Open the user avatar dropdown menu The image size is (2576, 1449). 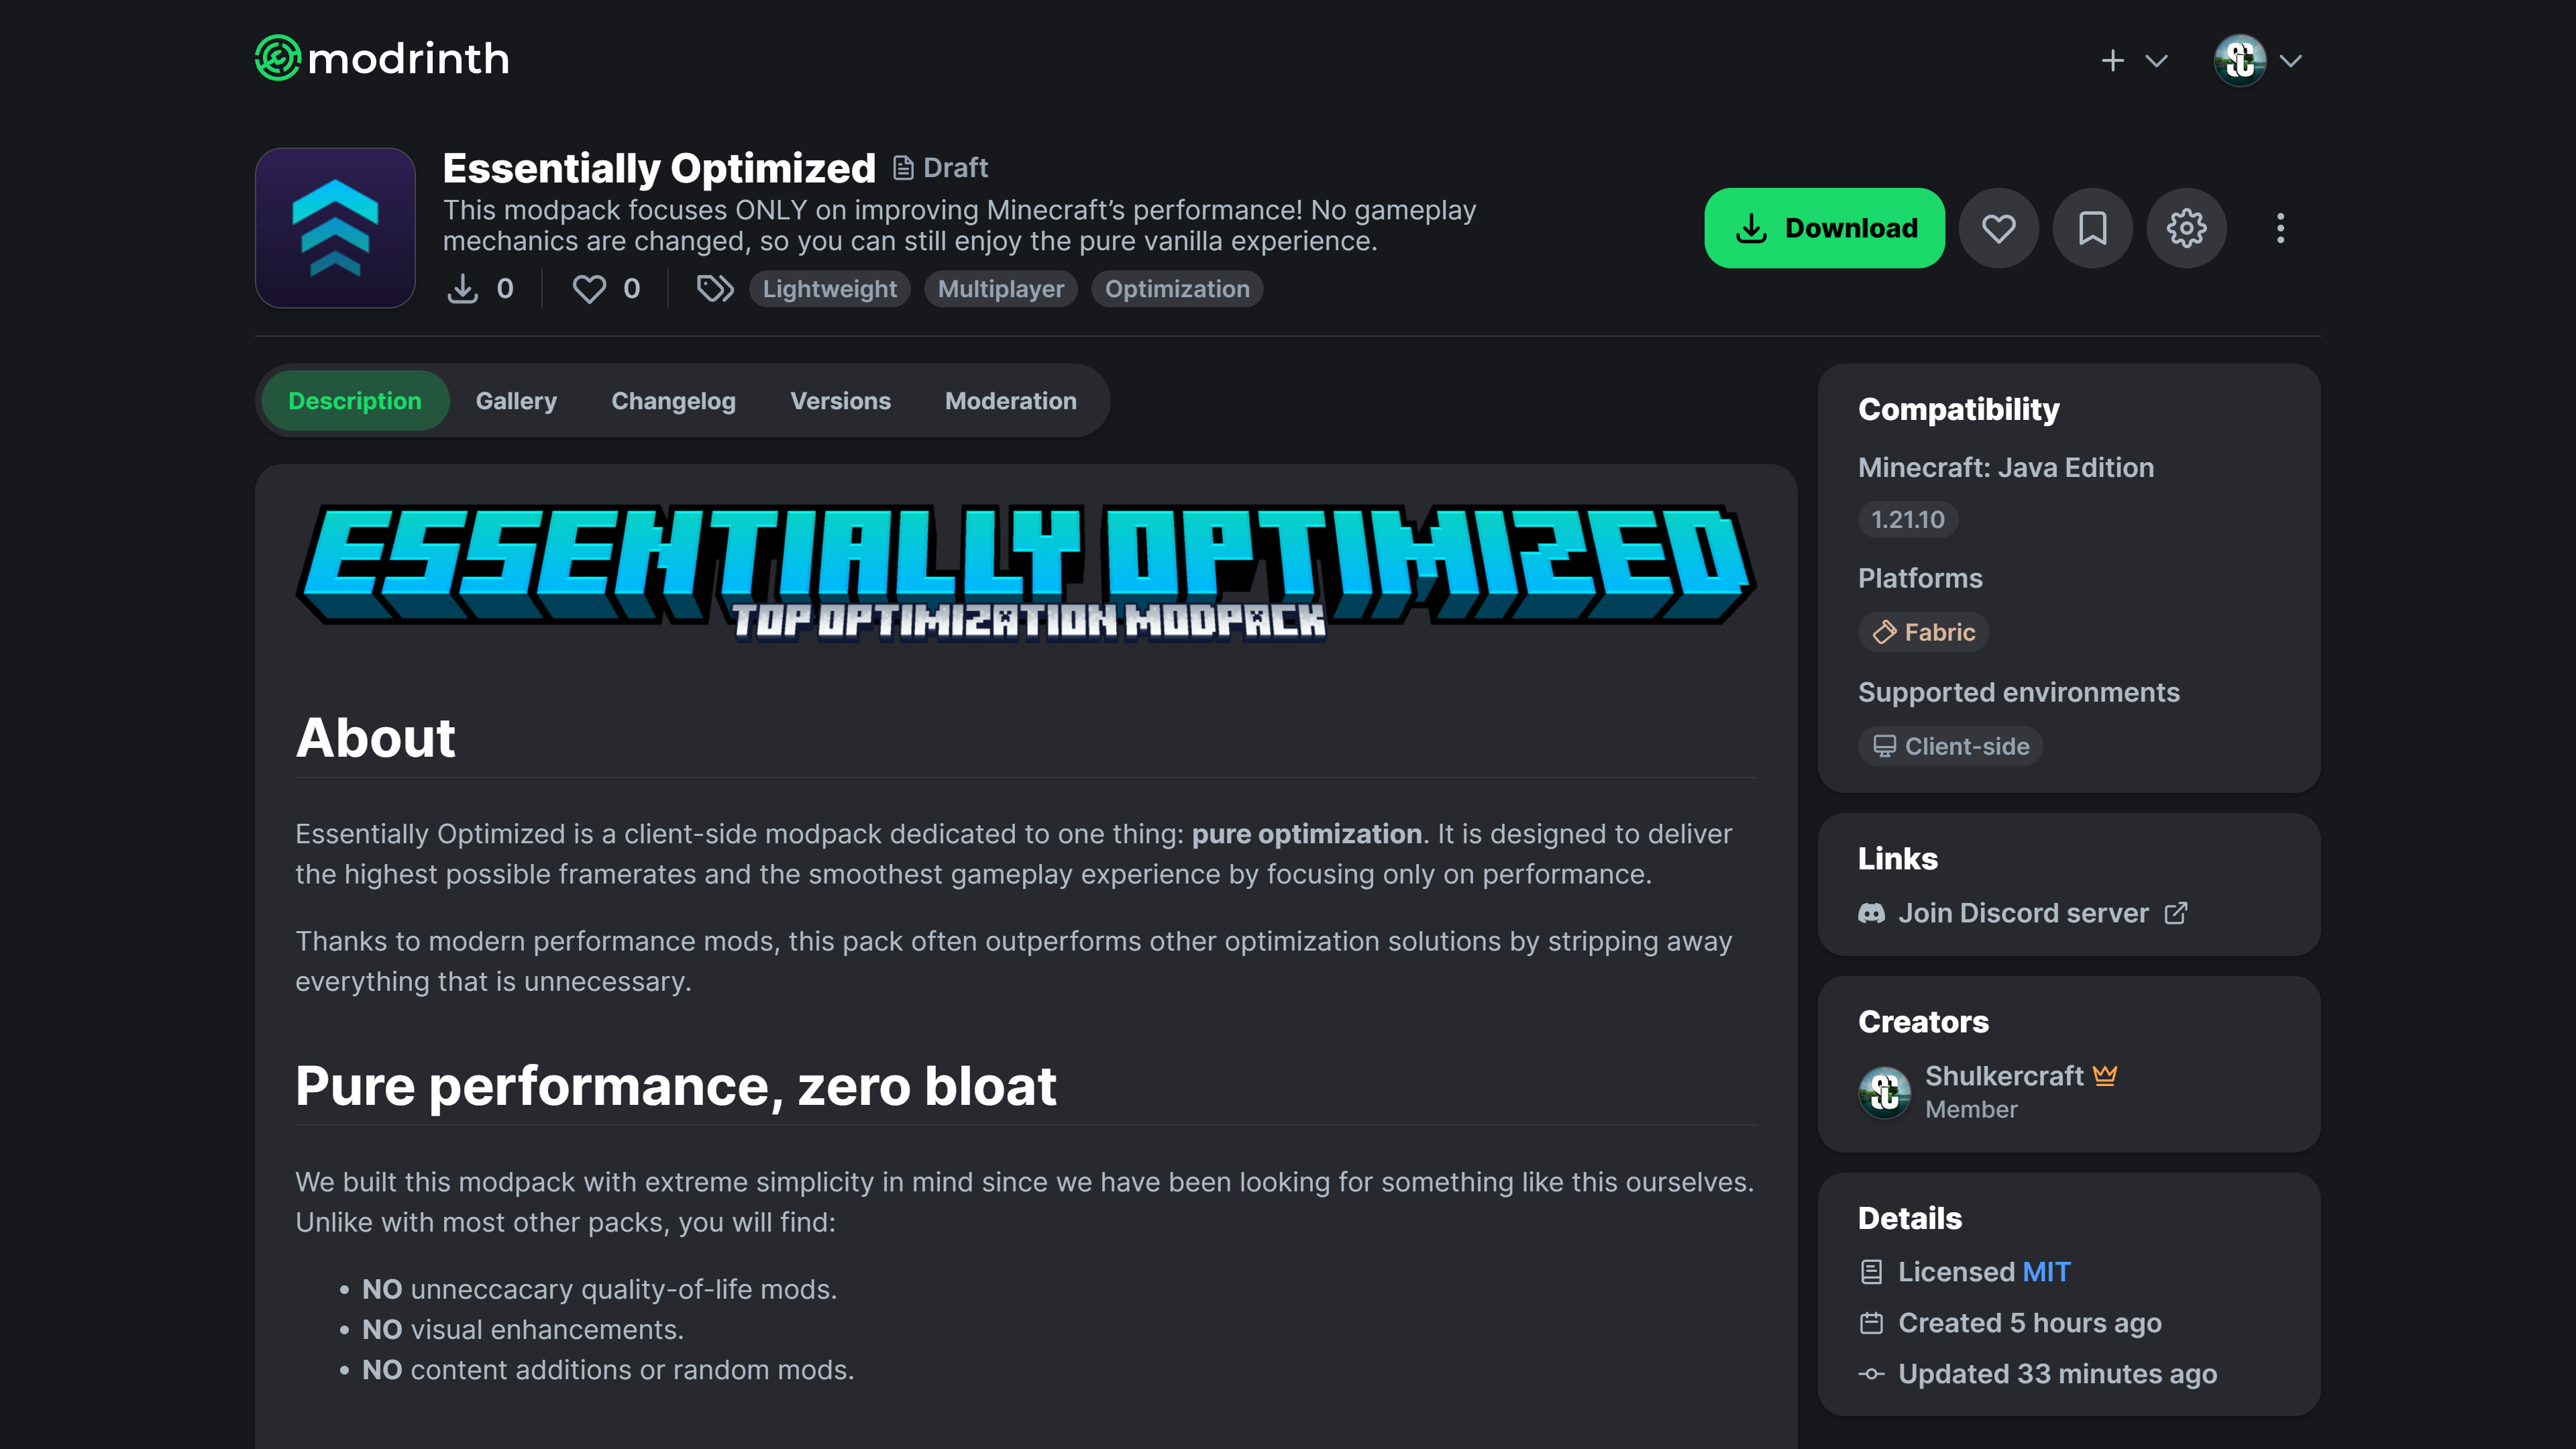pyautogui.click(x=2258, y=61)
